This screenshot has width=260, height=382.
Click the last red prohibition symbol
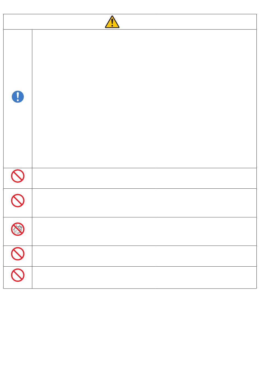(18, 275)
